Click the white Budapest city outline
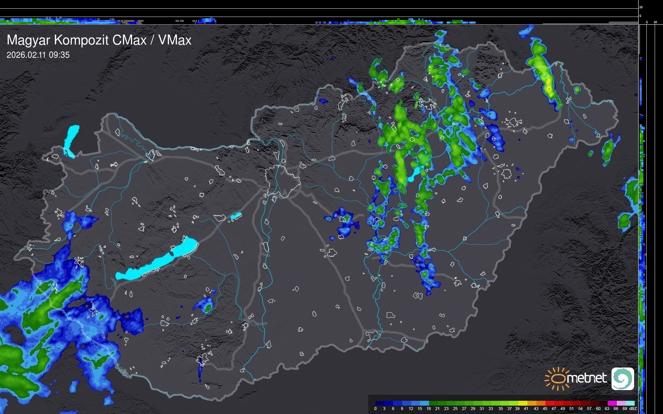663x414 pixels. click(x=282, y=181)
